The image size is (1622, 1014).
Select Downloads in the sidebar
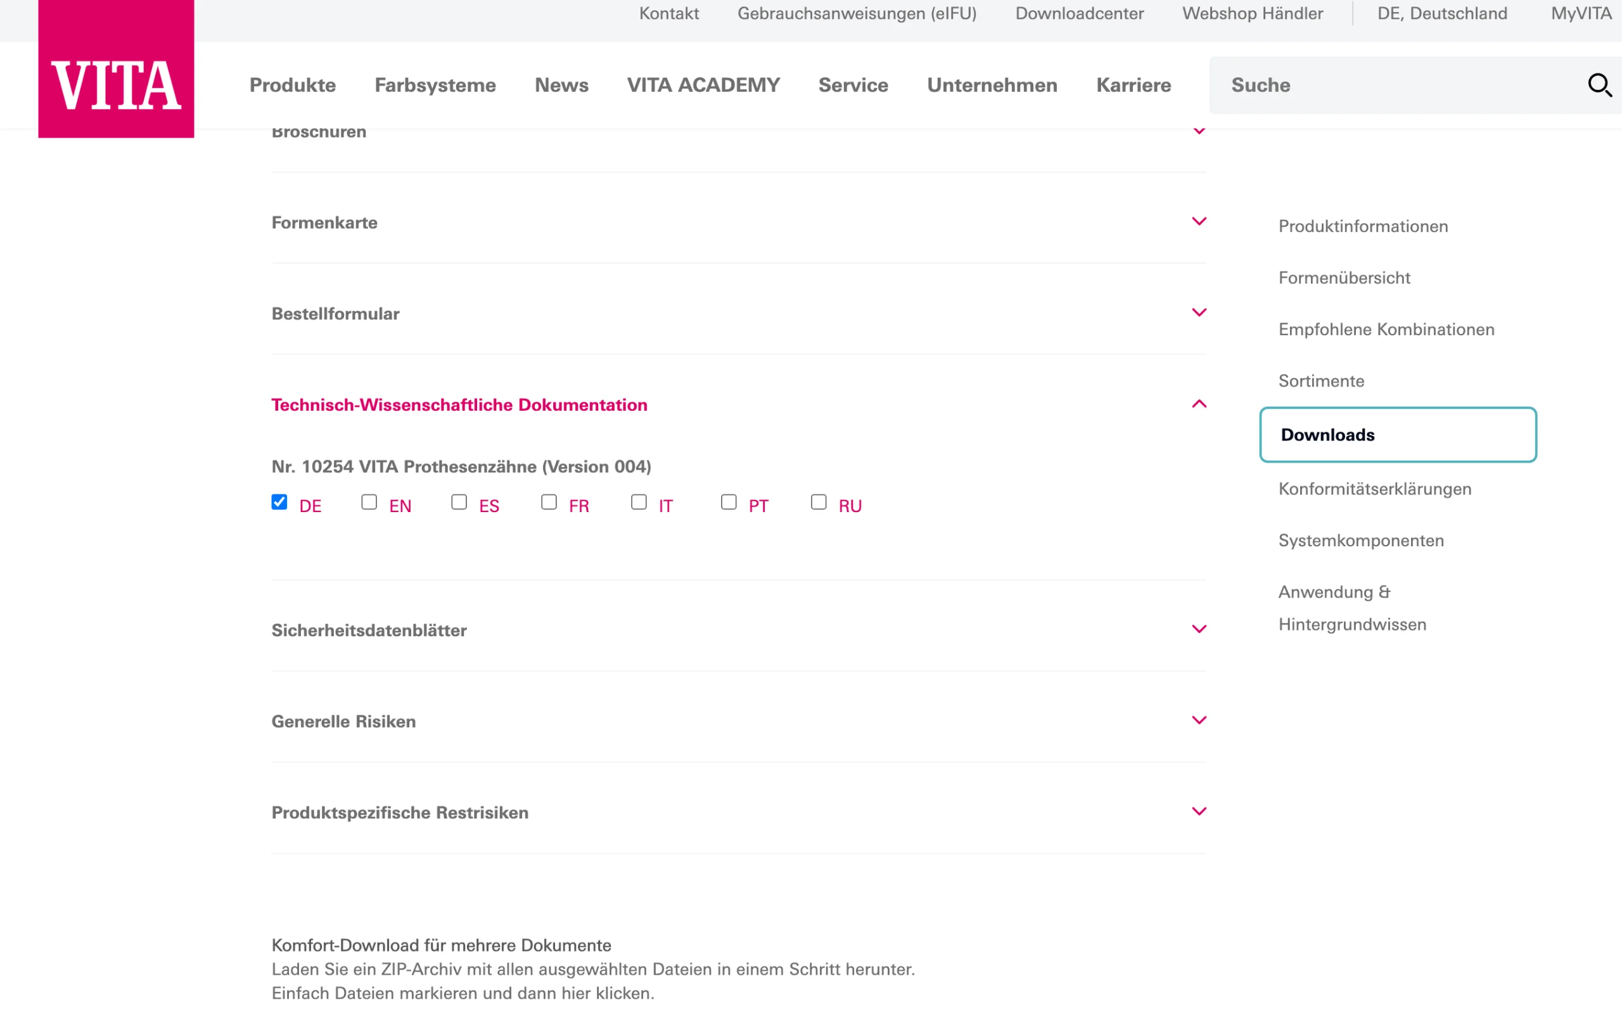[1398, 435]
